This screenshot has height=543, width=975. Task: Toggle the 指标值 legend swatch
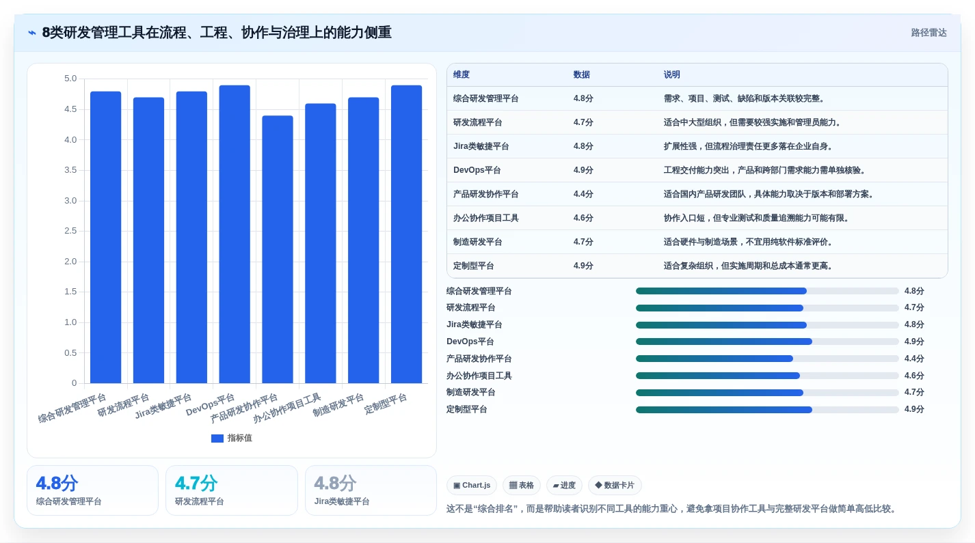coord(217,438)
